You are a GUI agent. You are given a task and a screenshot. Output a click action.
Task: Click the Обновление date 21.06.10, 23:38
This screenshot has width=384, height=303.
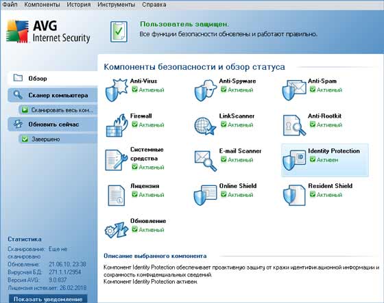point(67,264)
